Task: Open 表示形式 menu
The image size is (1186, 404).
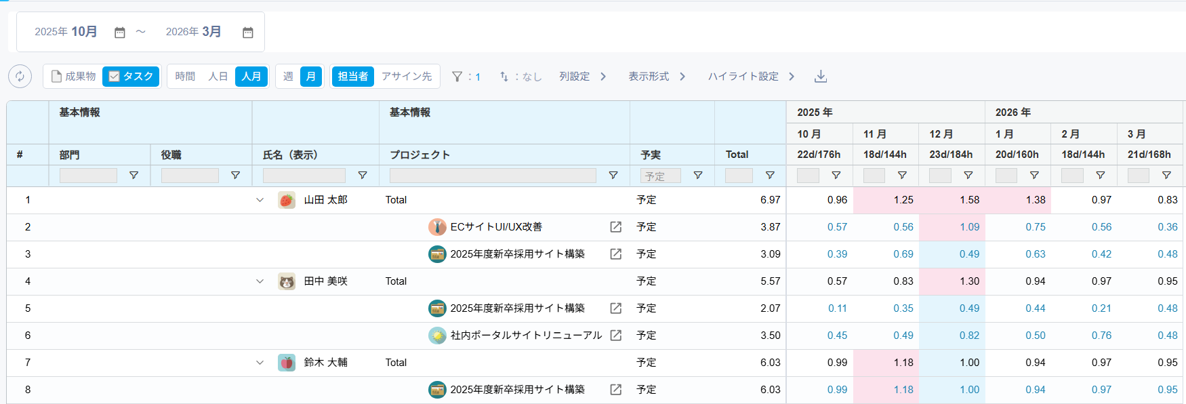Action: click(x=656, y=77)
